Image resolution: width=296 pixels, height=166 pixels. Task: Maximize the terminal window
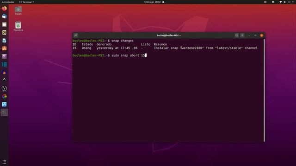(x=255, y=36)
